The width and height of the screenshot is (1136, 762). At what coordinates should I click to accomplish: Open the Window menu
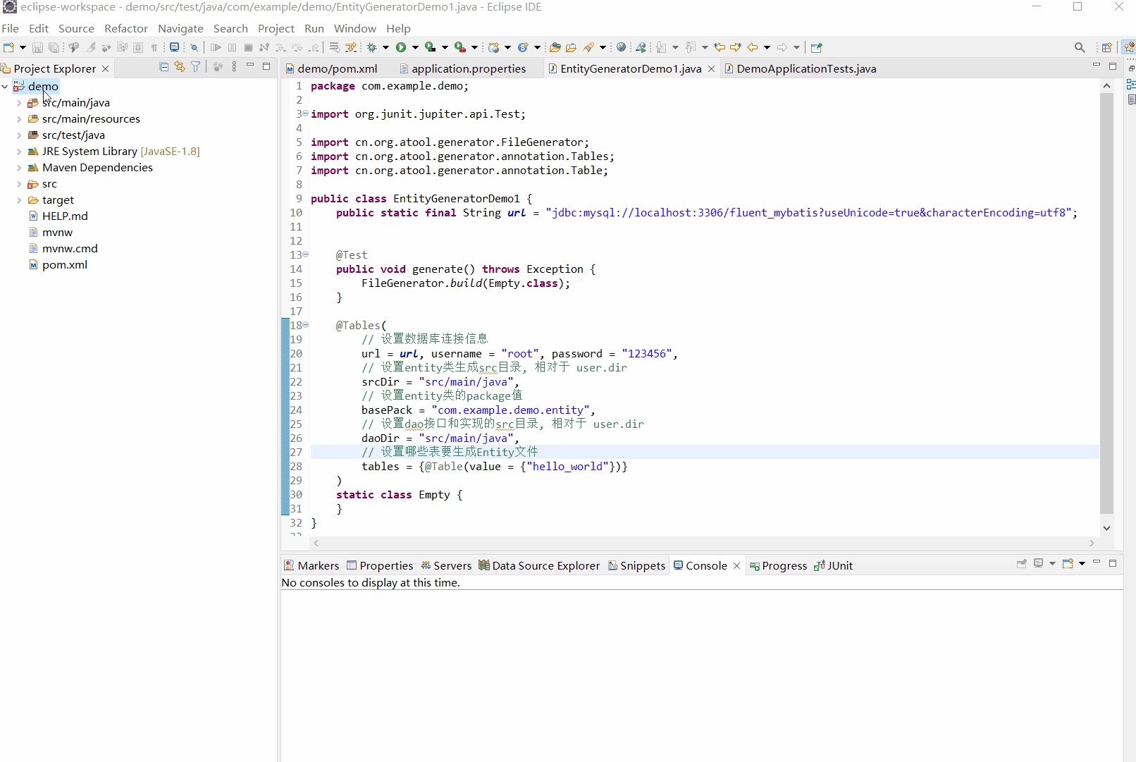[x=354, y=28]
